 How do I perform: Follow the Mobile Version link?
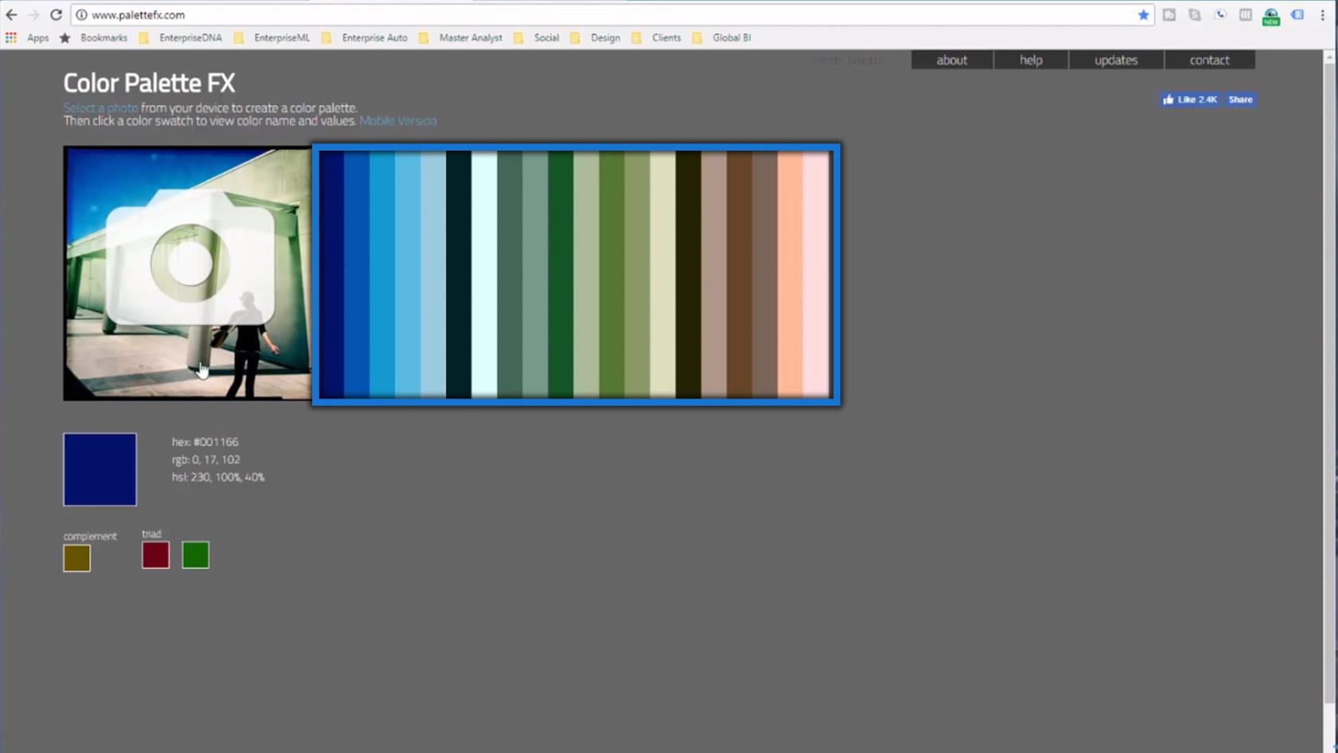click(397, 121)
